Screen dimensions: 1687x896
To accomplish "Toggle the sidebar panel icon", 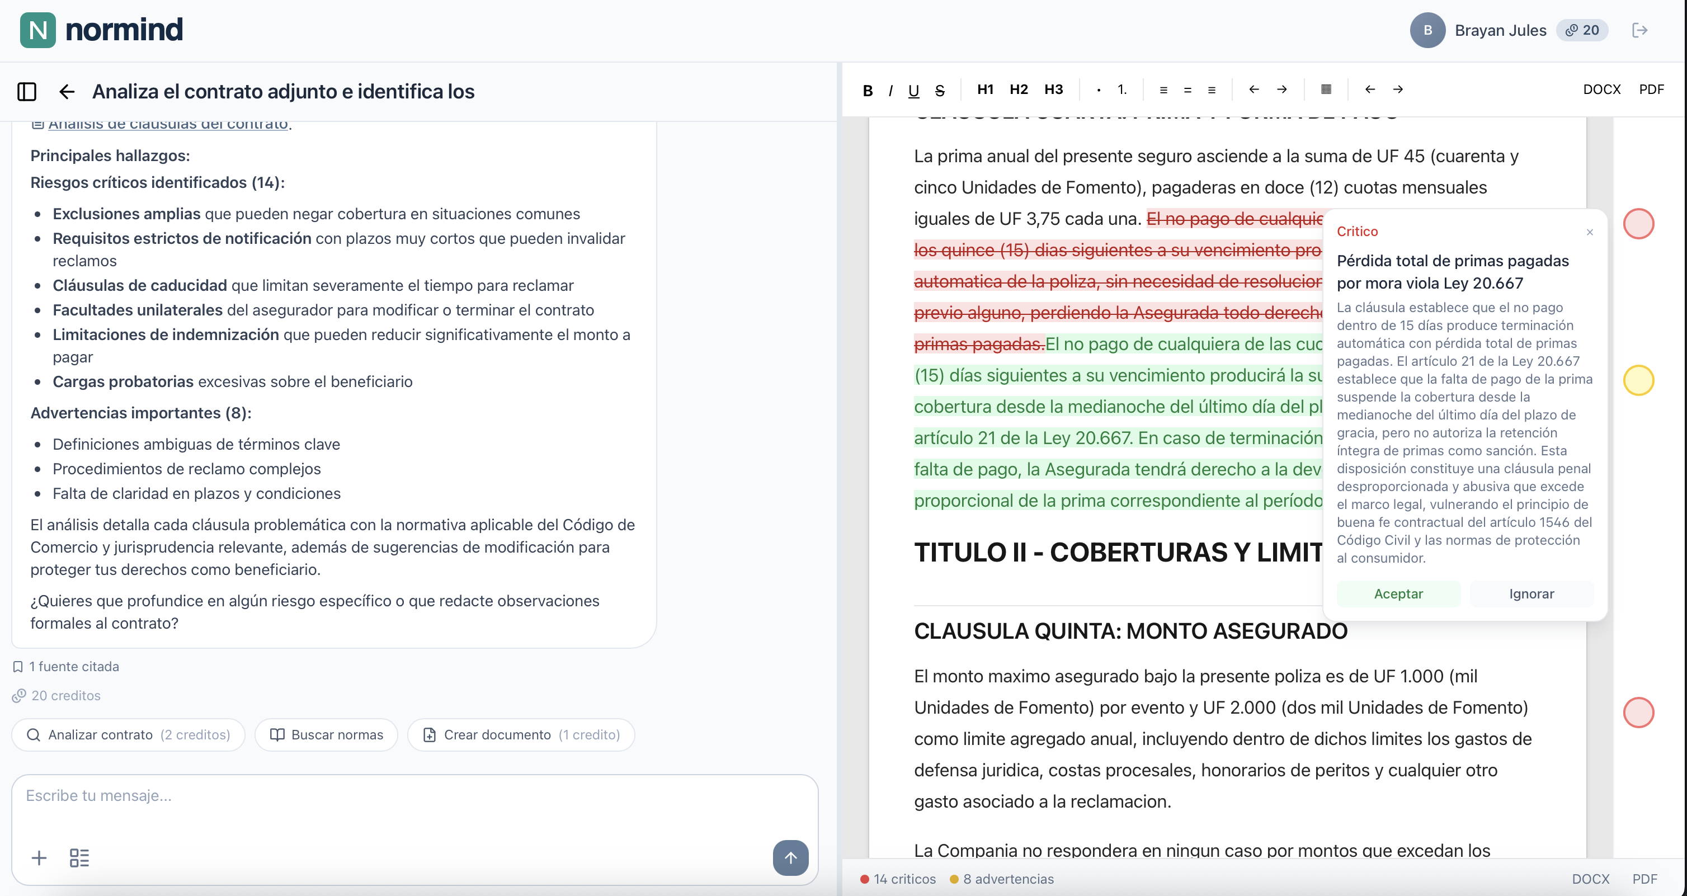I will pyautogui.click(x=26, y=92).
